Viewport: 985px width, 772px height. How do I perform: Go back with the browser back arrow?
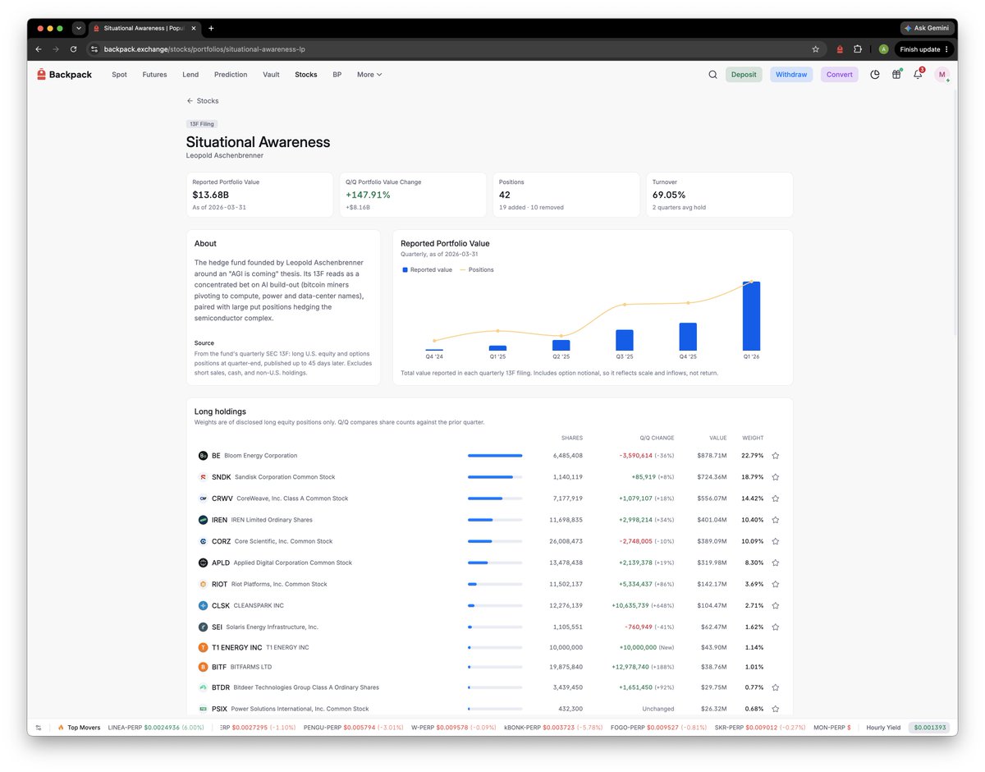(38, 49)
